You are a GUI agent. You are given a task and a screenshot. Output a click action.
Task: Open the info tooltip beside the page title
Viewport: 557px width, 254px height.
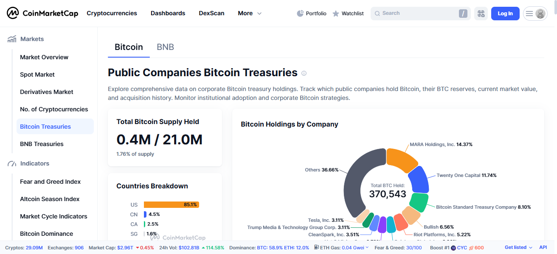tap(304, 73)
